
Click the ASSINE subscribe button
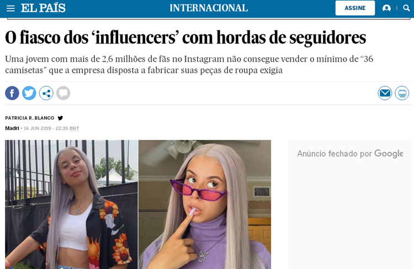pos(355,8)
